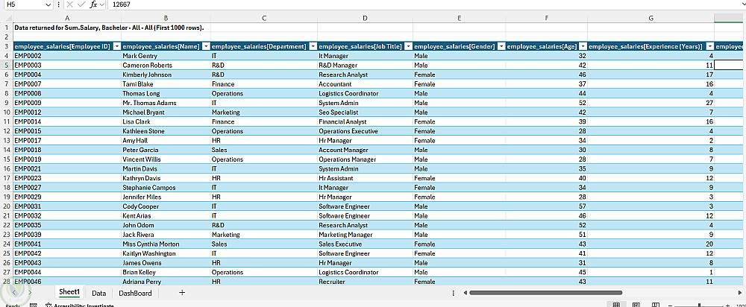The width and height of the screenshot is (746, 307).
Task: Switch to the Sheet1 tab
Action: click(x=69, y=292)
